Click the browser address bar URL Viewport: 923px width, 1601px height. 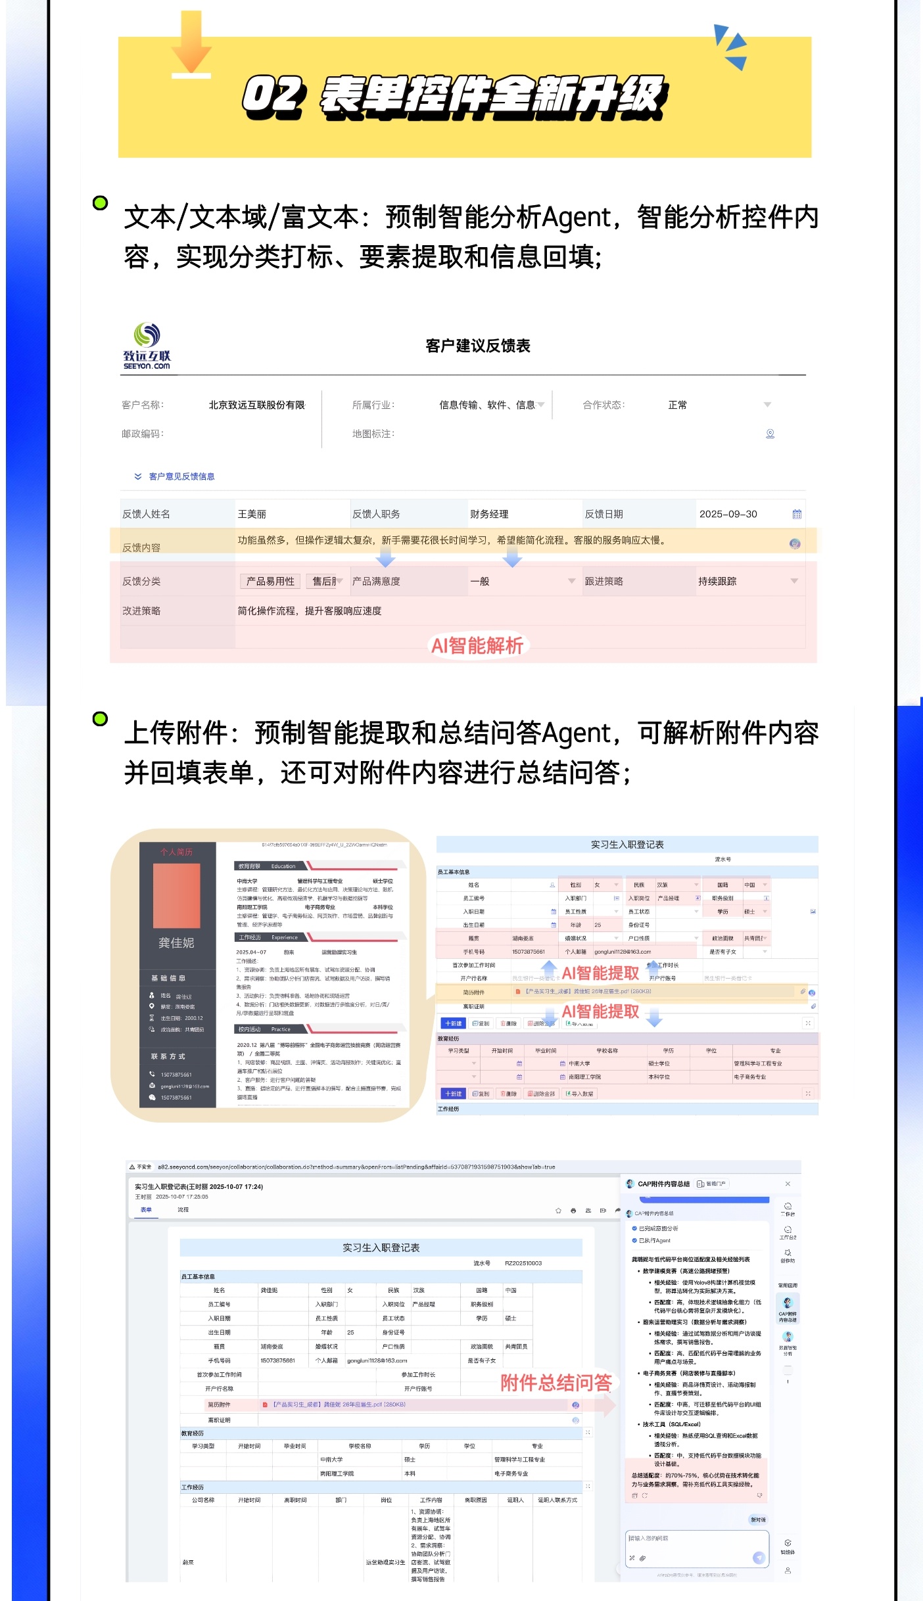(x=356, y=1167)
